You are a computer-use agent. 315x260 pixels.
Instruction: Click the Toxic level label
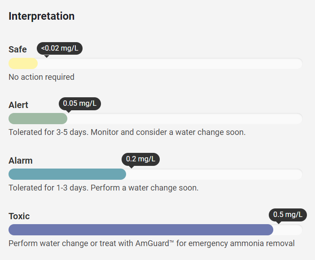pyautogui.click(x=19, y=216)
